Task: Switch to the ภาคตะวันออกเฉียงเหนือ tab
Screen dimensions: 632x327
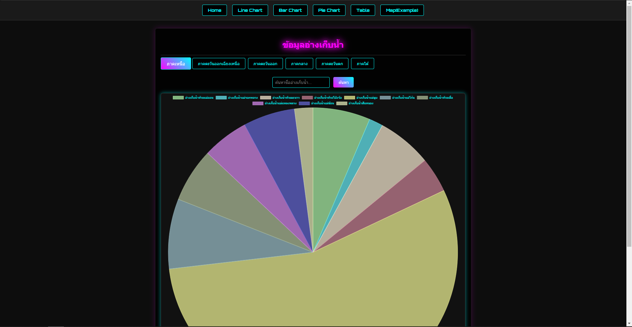Action: pyautogui.click(x=219, y=63)
